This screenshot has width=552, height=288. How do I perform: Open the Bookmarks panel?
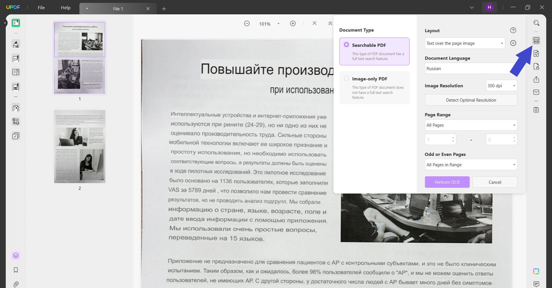click(x=16, y=270)
